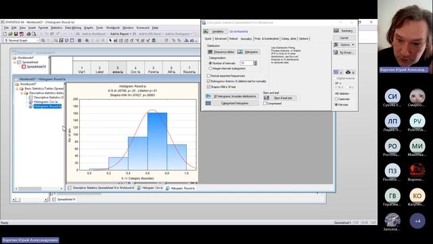The image size is (433, 244).
Task: Toggle Kolmogorov-Smirnov & Lilliefors test checkbox
Action: click(x=208, y=81)
